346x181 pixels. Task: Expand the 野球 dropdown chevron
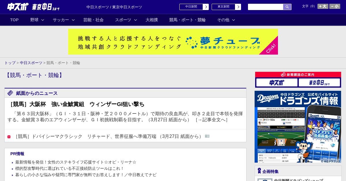[43, 20]
